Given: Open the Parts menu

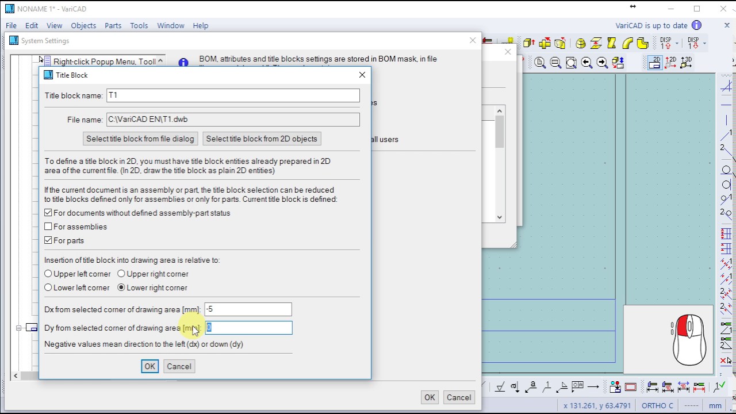Looking at the screenshot, I should [113, 25].
